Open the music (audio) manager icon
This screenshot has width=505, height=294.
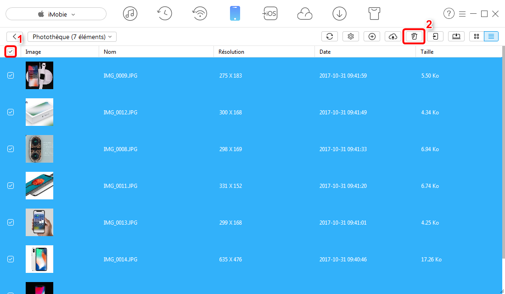[x=130, y=14]
